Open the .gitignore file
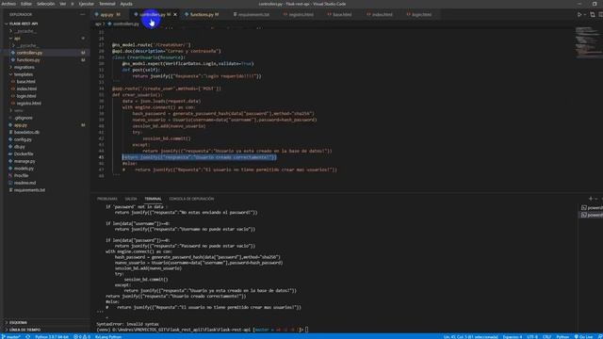Screen dimensions: 603x339 24,118
